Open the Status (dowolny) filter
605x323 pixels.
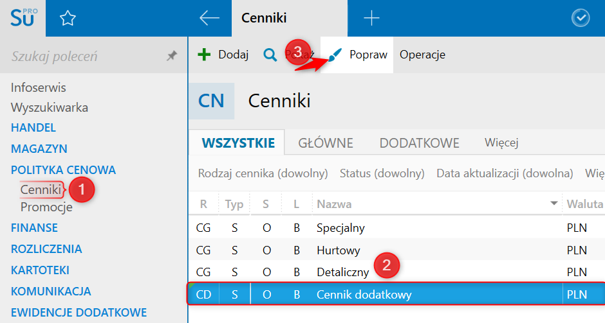(x=382, y=173)
